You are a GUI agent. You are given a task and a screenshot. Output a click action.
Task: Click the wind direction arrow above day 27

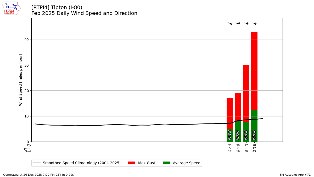coord(246,24)
